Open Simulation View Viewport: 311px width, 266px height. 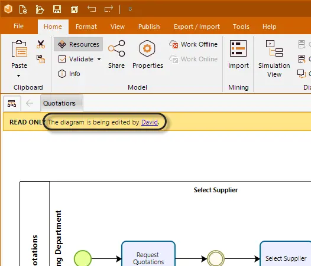pos(274,58)
